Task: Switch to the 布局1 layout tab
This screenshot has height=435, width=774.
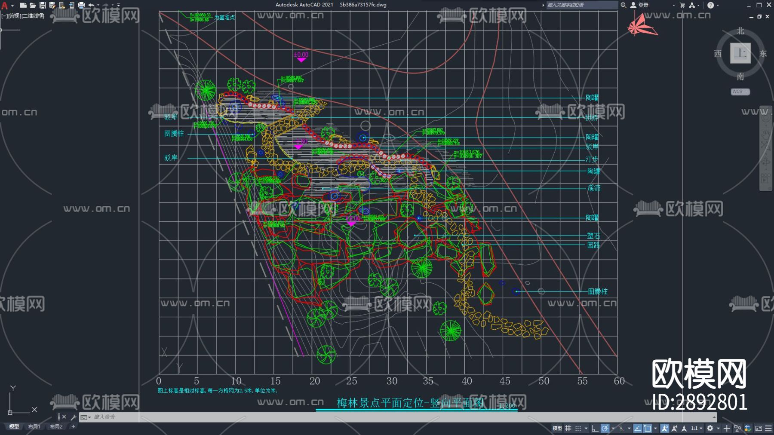Action: [x=34, y=427]
